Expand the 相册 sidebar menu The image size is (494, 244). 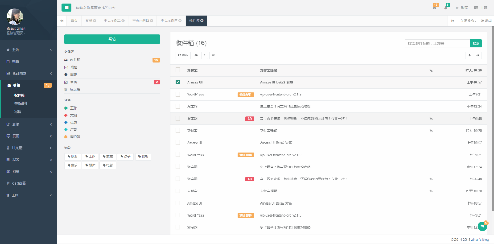(x=29, y=172)
